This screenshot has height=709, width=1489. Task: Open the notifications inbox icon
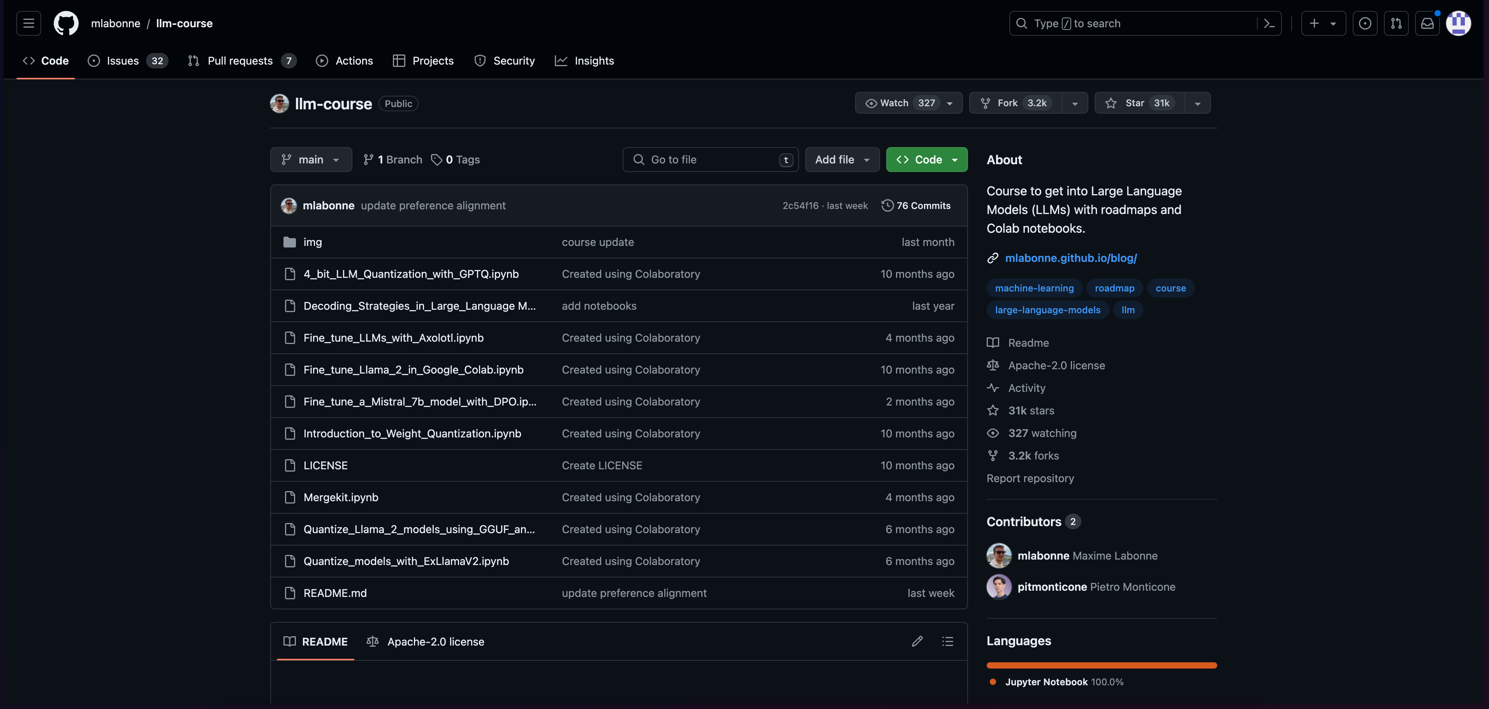click(1427, 24)
